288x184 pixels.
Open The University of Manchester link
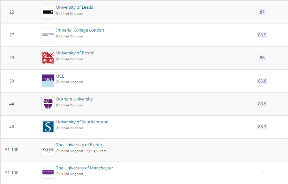tap(85, 168)
